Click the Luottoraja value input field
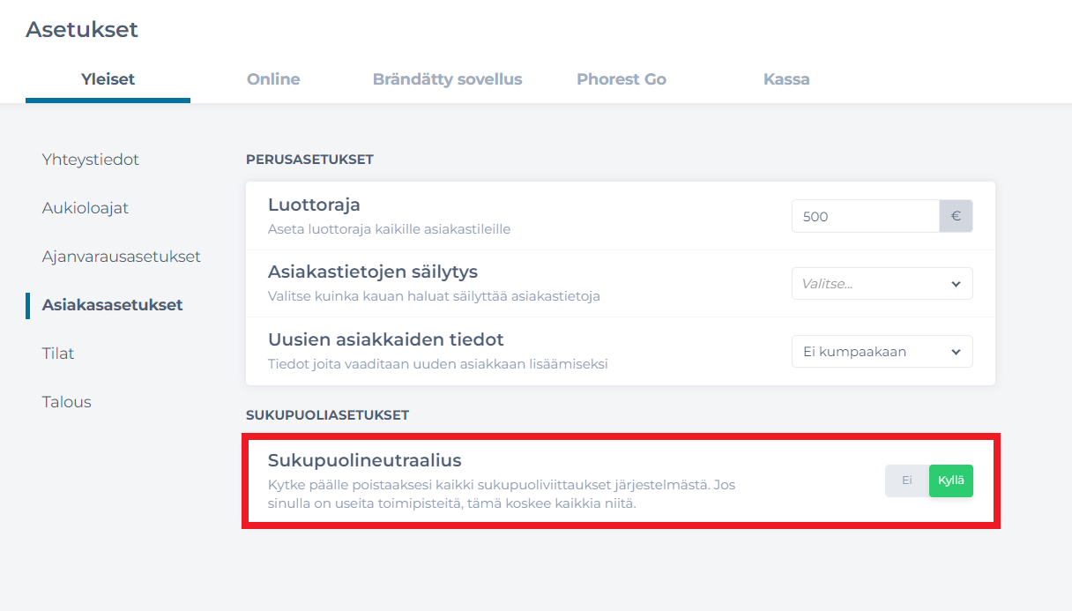 tap(865, 215)
